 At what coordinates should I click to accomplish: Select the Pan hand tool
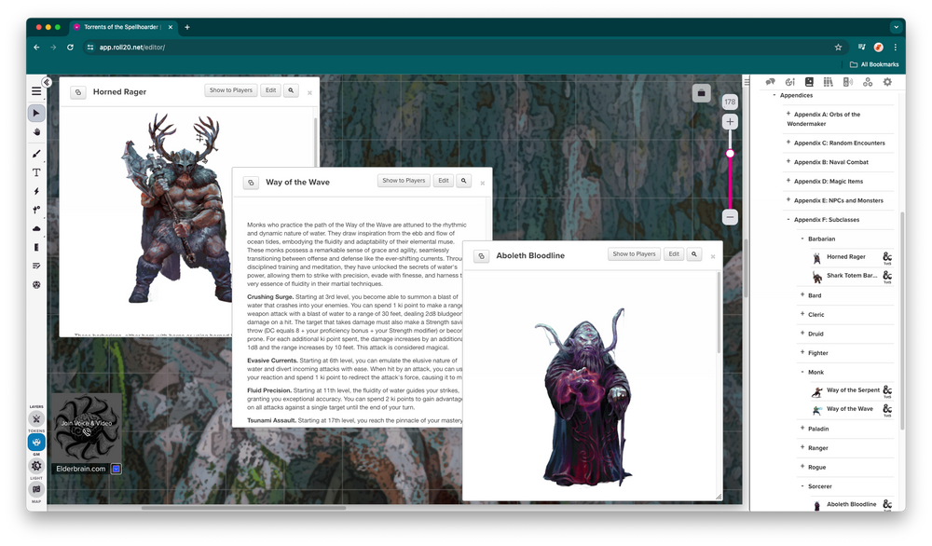point(36,132)
